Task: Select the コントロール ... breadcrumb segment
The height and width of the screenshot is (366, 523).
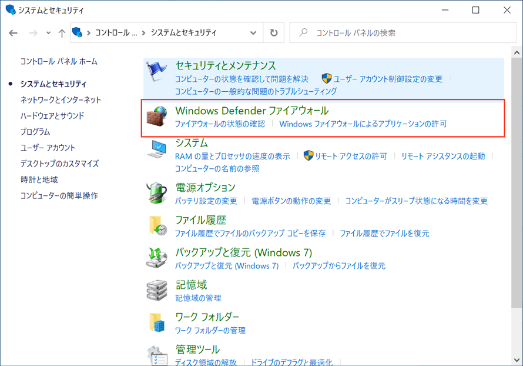Action: 116,33
